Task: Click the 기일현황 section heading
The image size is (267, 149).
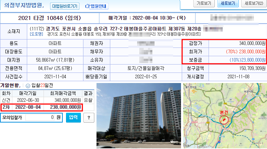Action: 10,86
